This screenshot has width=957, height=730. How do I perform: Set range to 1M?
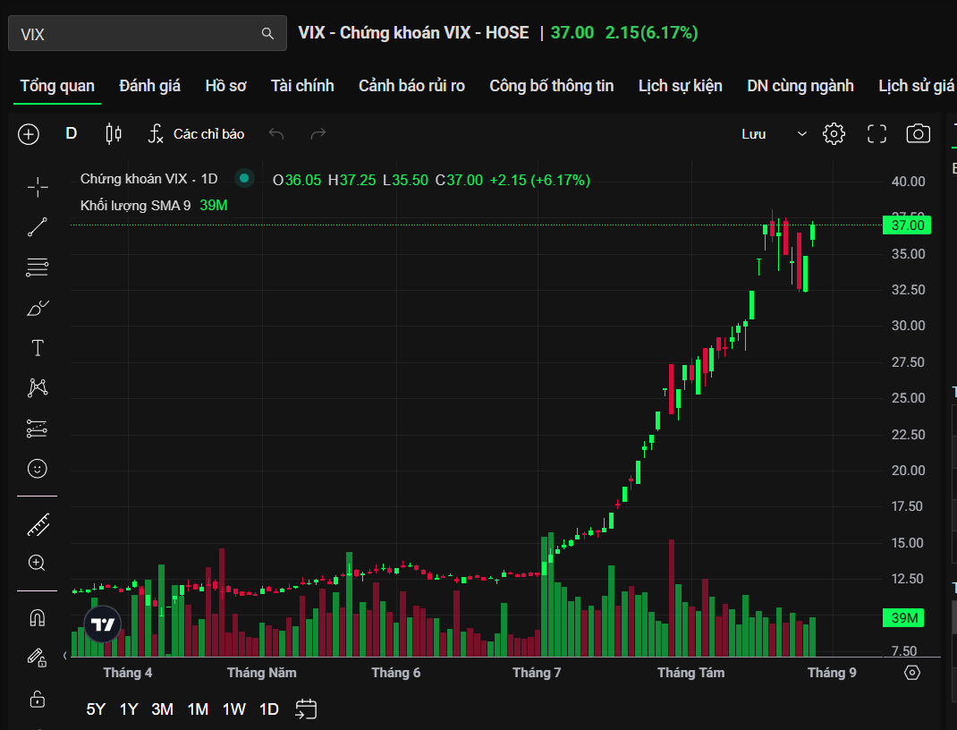click(198, 709)
